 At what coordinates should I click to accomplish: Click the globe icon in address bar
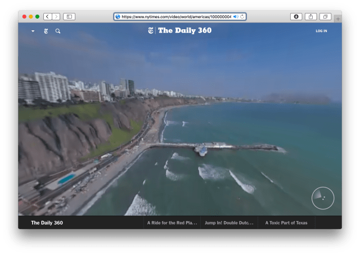coord(118,16)
